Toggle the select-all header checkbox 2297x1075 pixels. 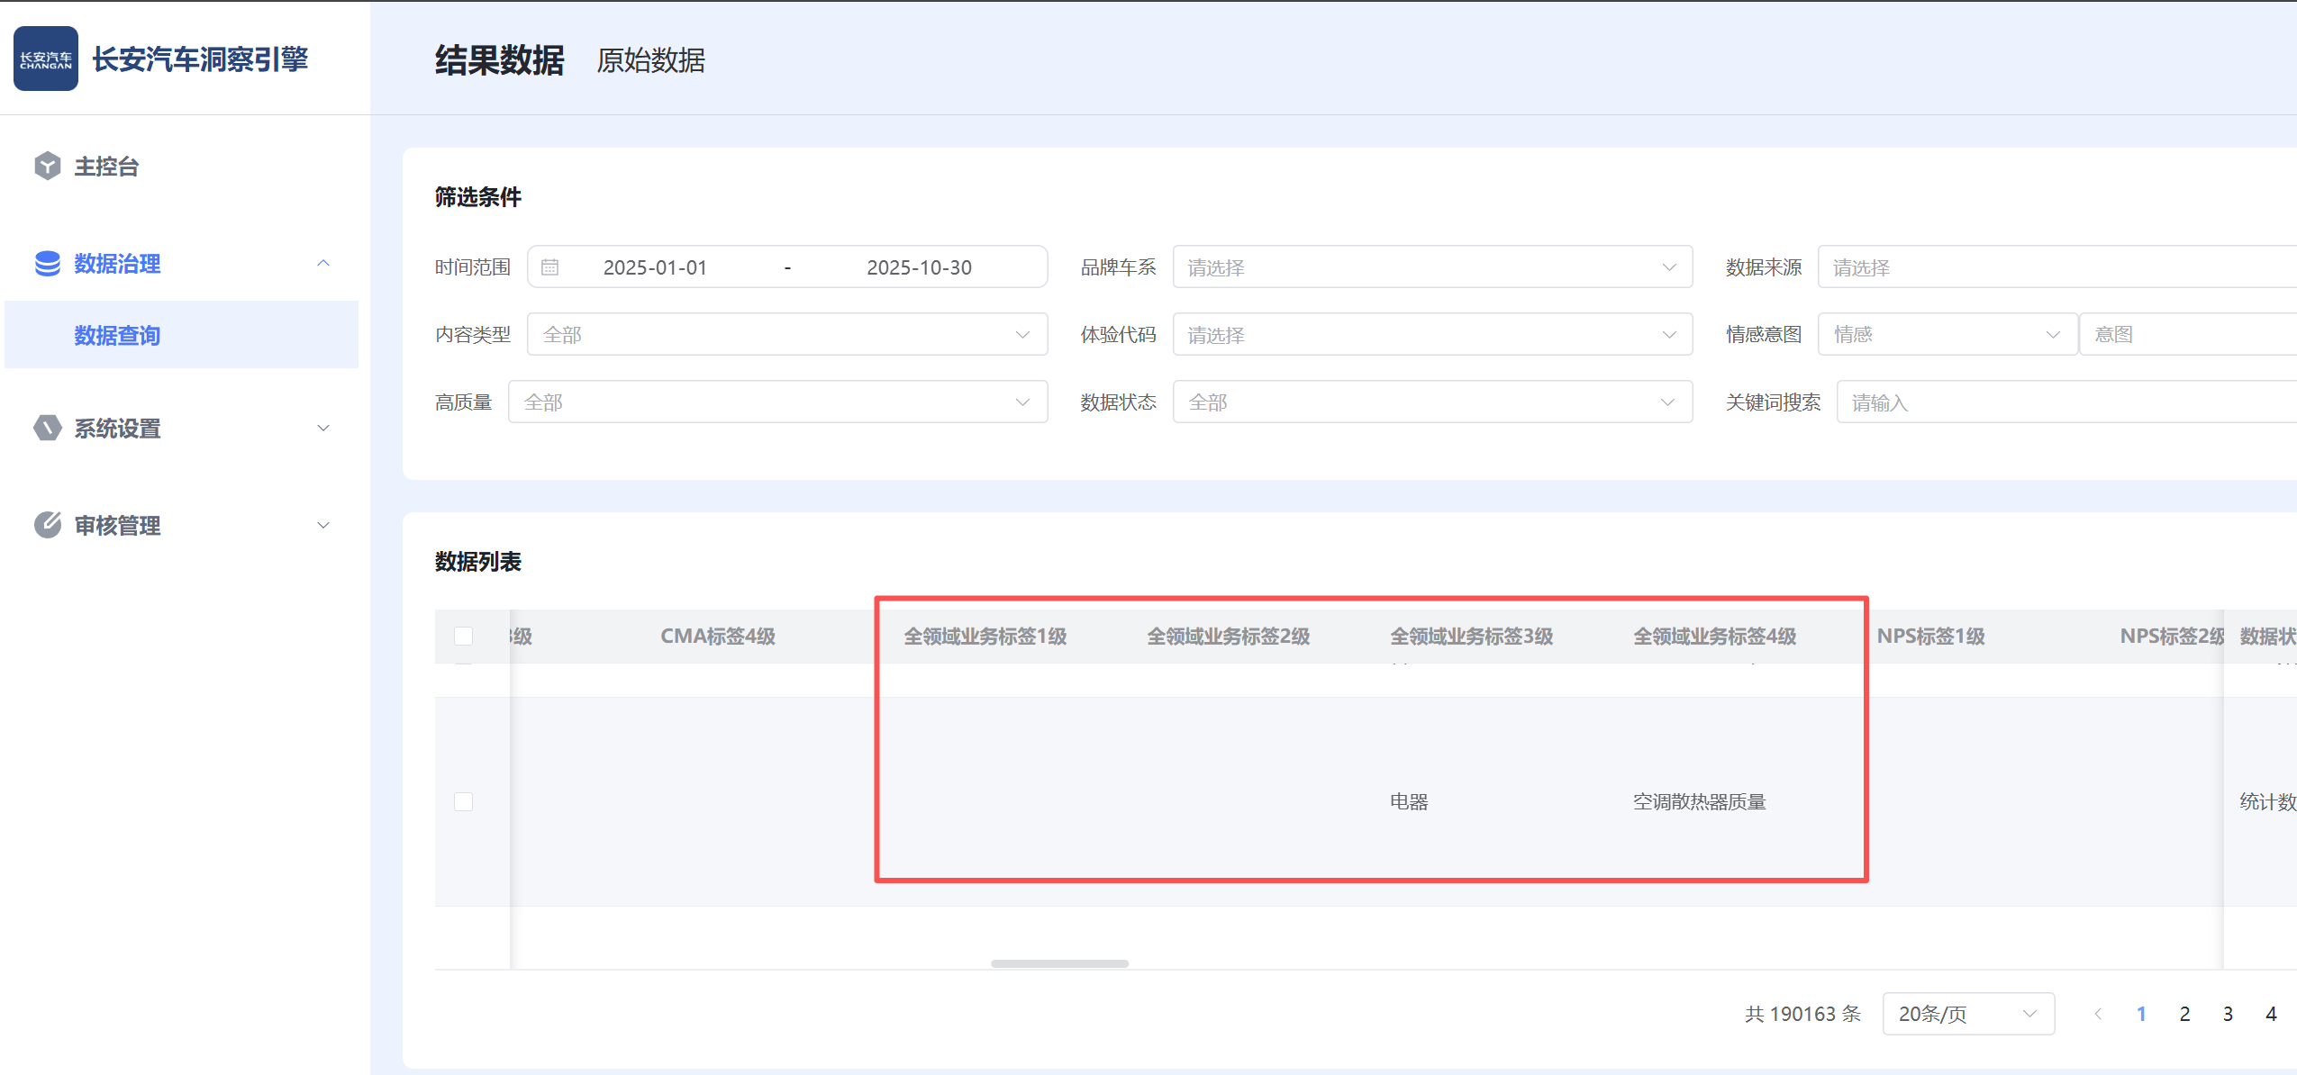point(463,637)
